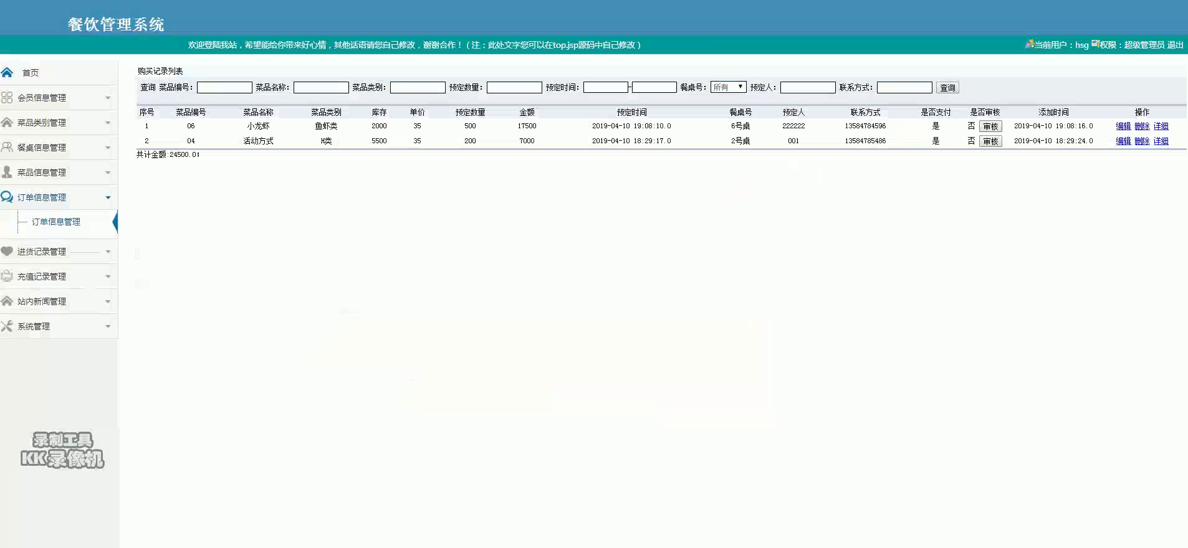The height and width of the screenshot is (548, 1188).
Task: Click the 系统管理 wrench icon
Action: pyautogui.click(x=7, y=326)
